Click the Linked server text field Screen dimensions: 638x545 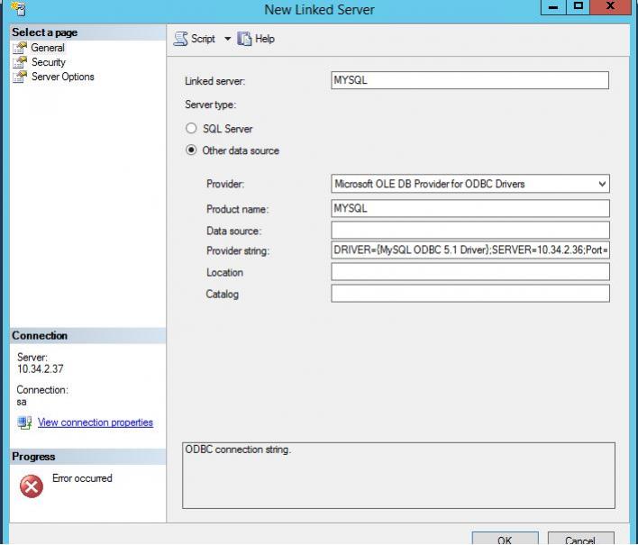[x=470, y=80]
